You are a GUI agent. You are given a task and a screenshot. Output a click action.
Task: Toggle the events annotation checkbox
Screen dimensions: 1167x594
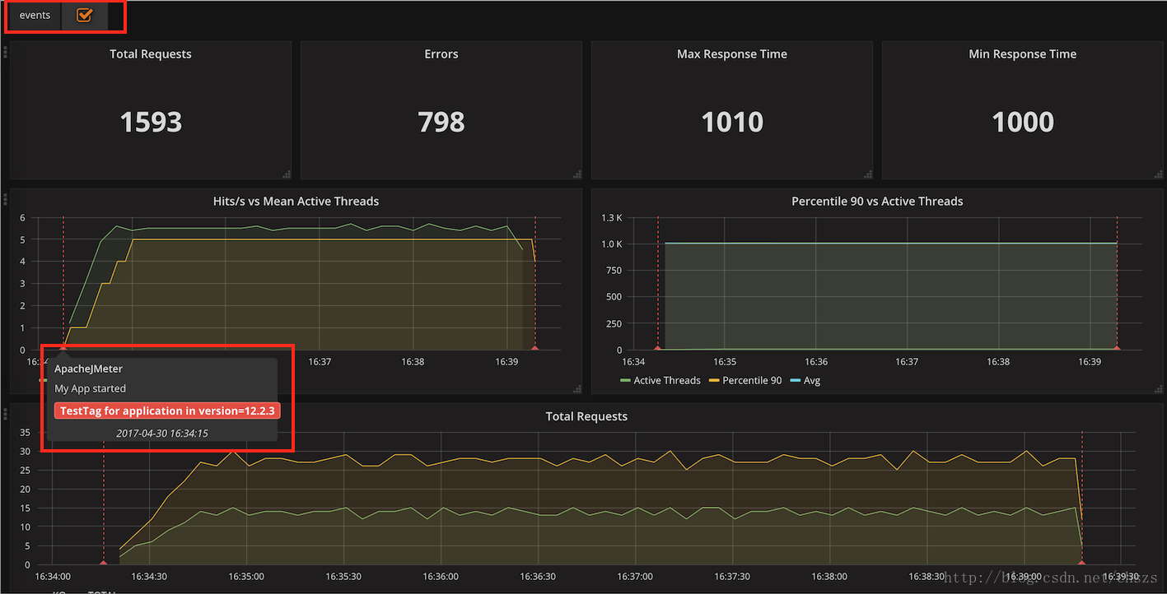85,15
